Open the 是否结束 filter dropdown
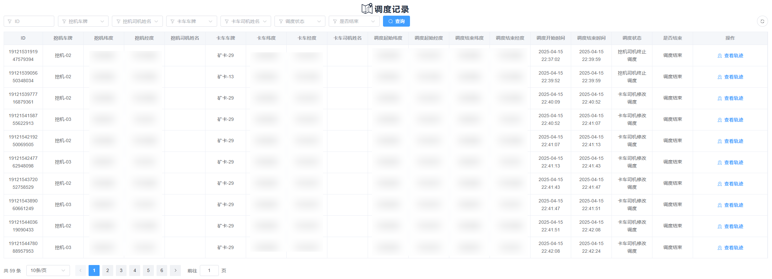The image size is (772, 279). coord(354,21)
